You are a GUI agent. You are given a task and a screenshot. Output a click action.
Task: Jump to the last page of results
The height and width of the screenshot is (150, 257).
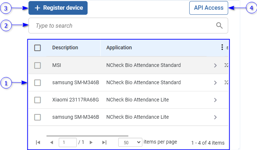(104, 142)
